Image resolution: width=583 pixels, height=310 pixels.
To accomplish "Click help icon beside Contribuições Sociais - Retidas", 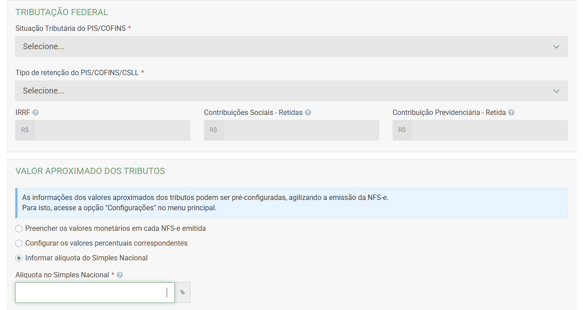I will (x=308, y=113).
